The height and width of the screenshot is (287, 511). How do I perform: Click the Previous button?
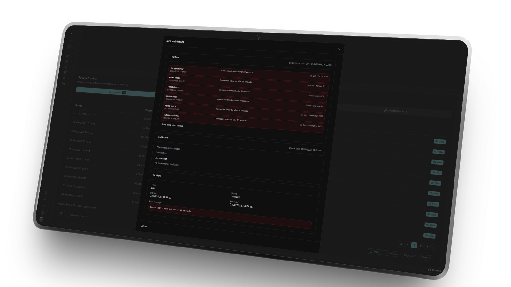coord(392,254)
